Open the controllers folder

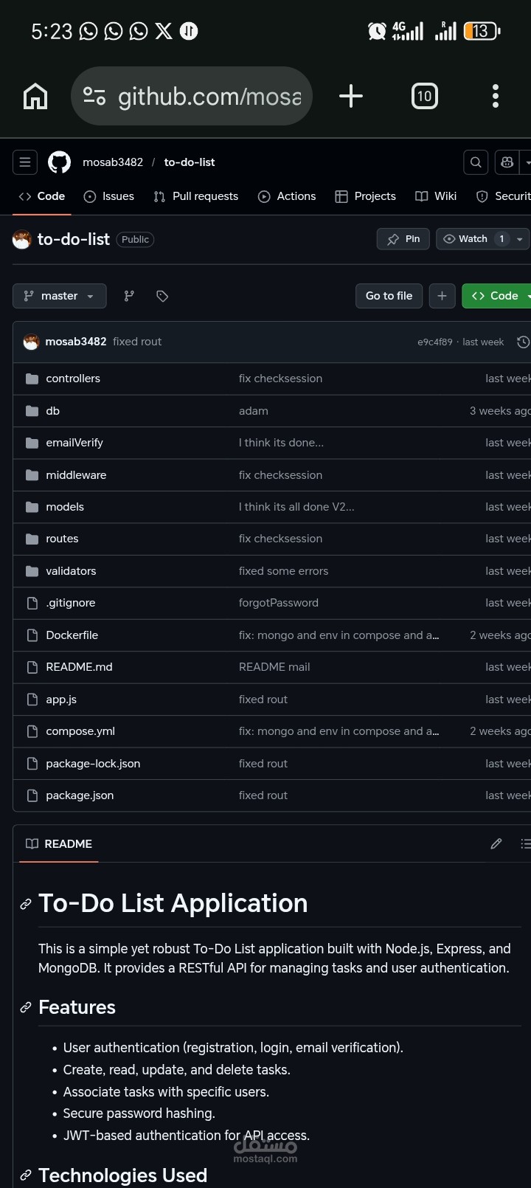pyautogui.click(x=73, y=379)
